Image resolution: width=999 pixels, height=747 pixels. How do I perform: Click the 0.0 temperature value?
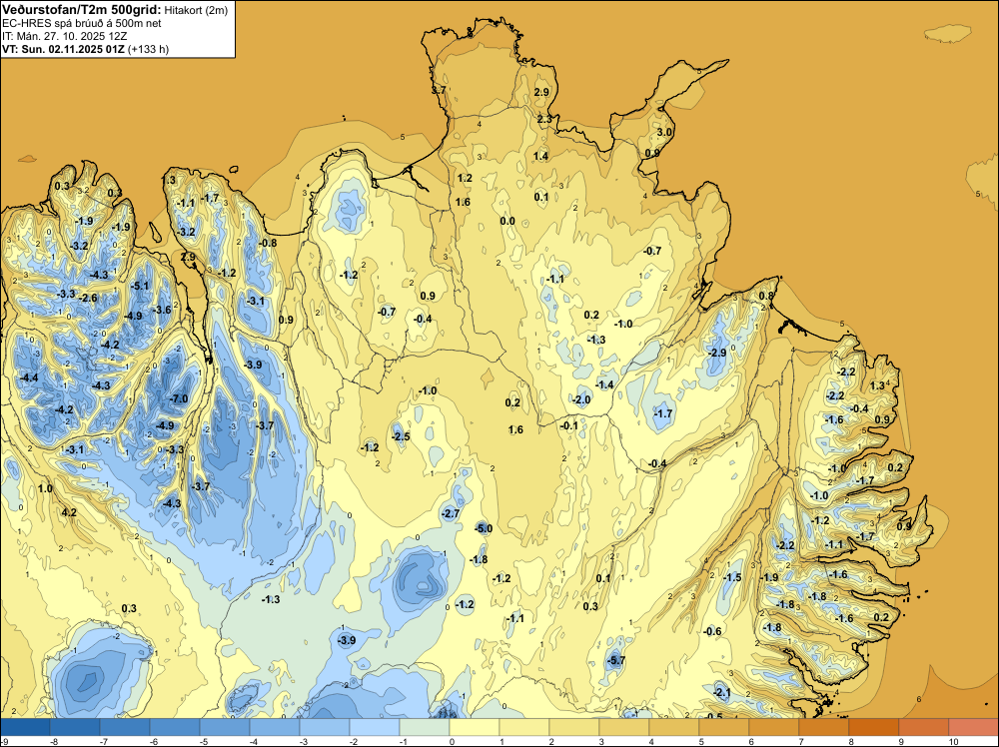click(507, 221)
